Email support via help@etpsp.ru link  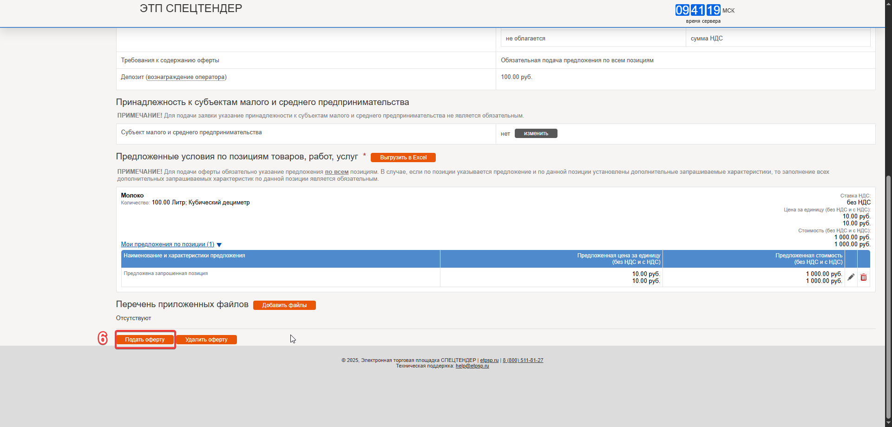(x=472, y=366)
